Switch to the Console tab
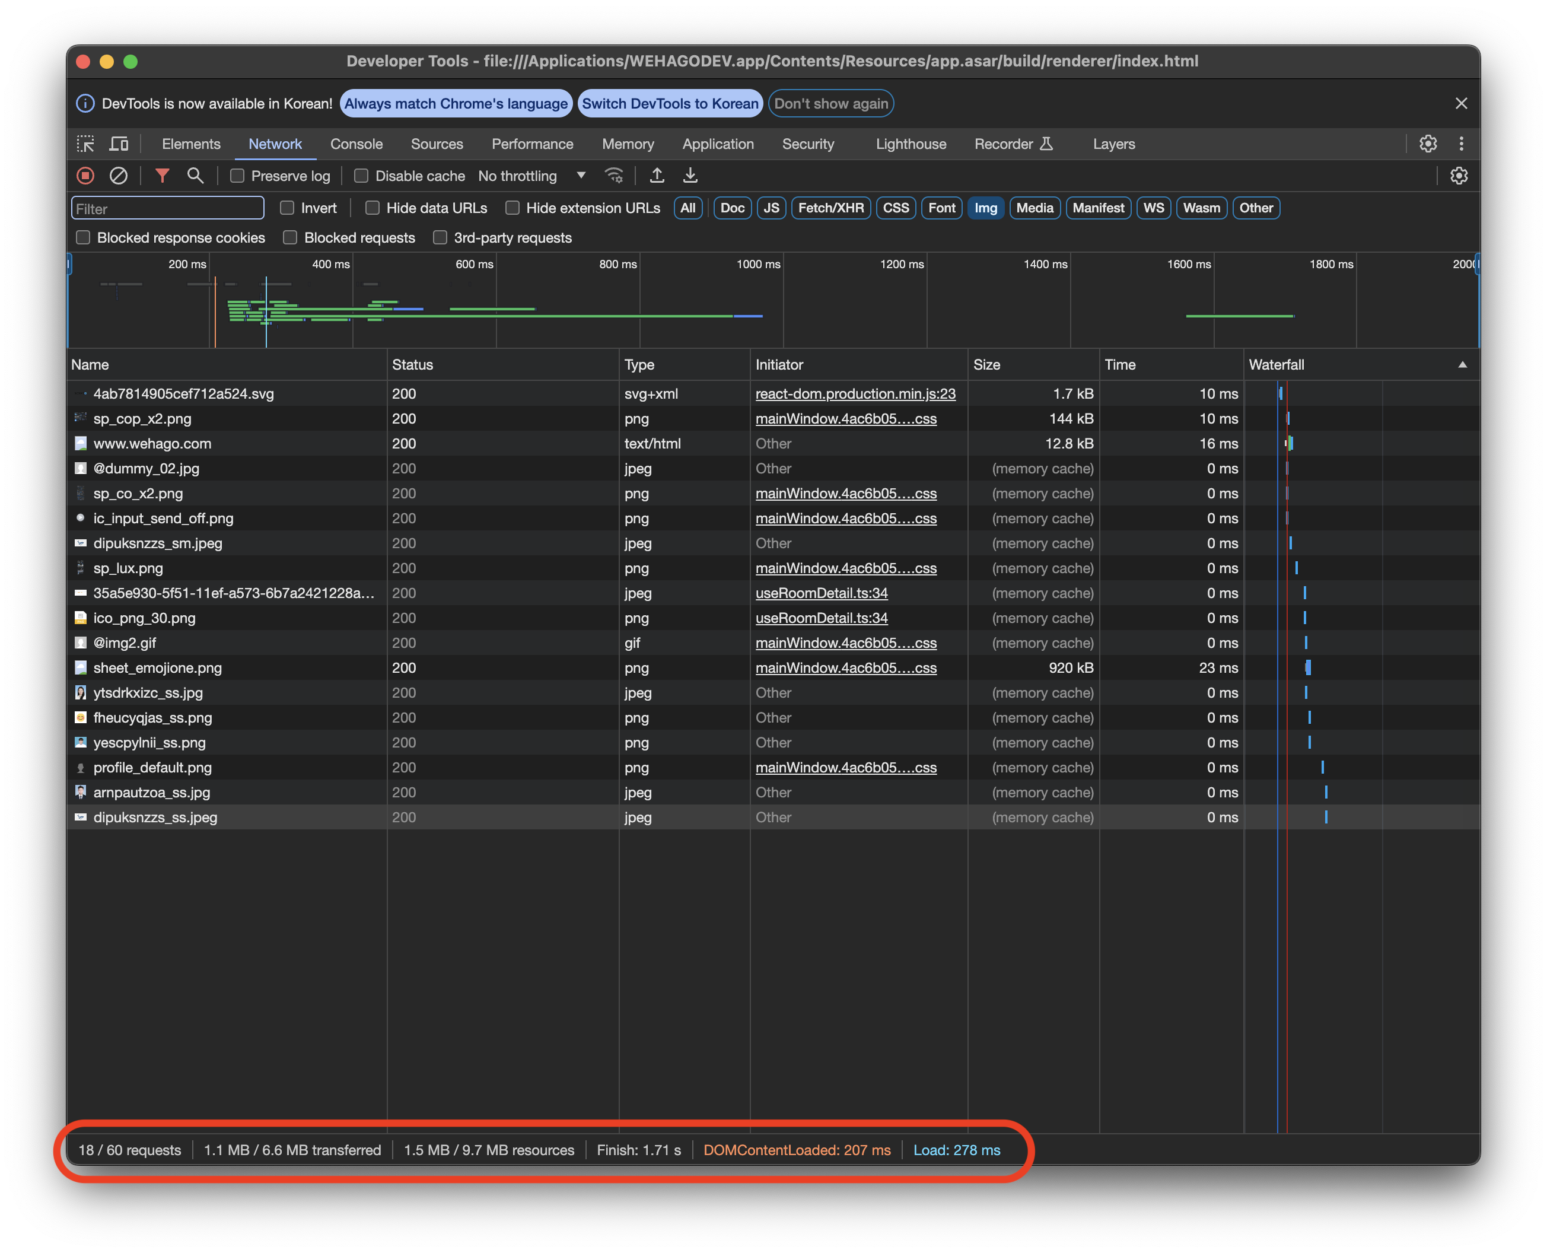The height and width of the screenshot is (1253, 1547). (356, 144)
